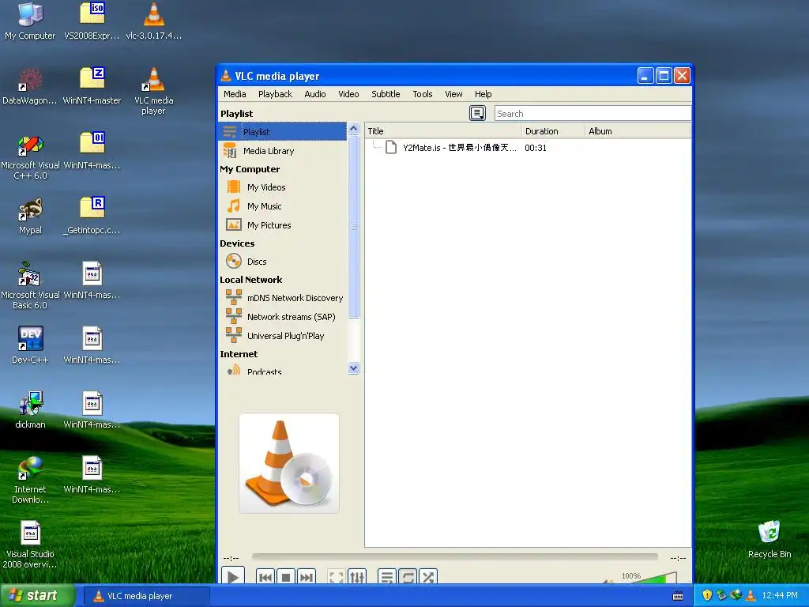Select the VS2008Express ISO desktop icon
This screenshot has width=809, height=607.
tap(92, 21)
